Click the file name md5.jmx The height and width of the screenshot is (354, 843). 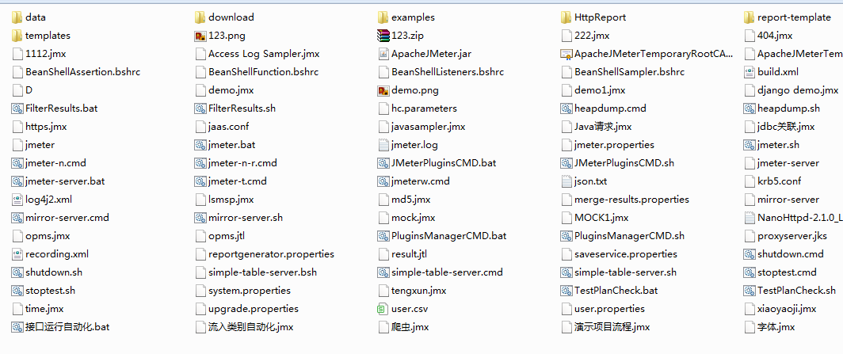(x=410, y=200)
